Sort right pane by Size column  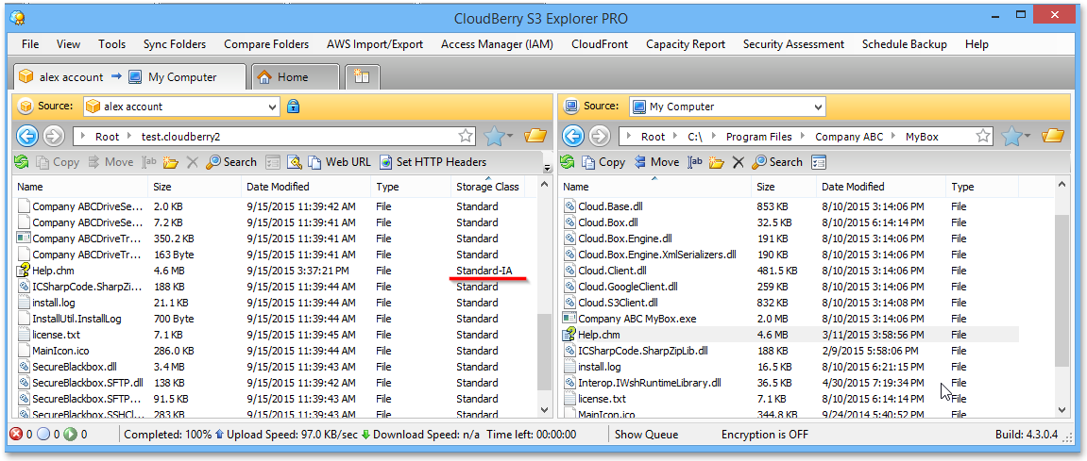coord(784,187)
